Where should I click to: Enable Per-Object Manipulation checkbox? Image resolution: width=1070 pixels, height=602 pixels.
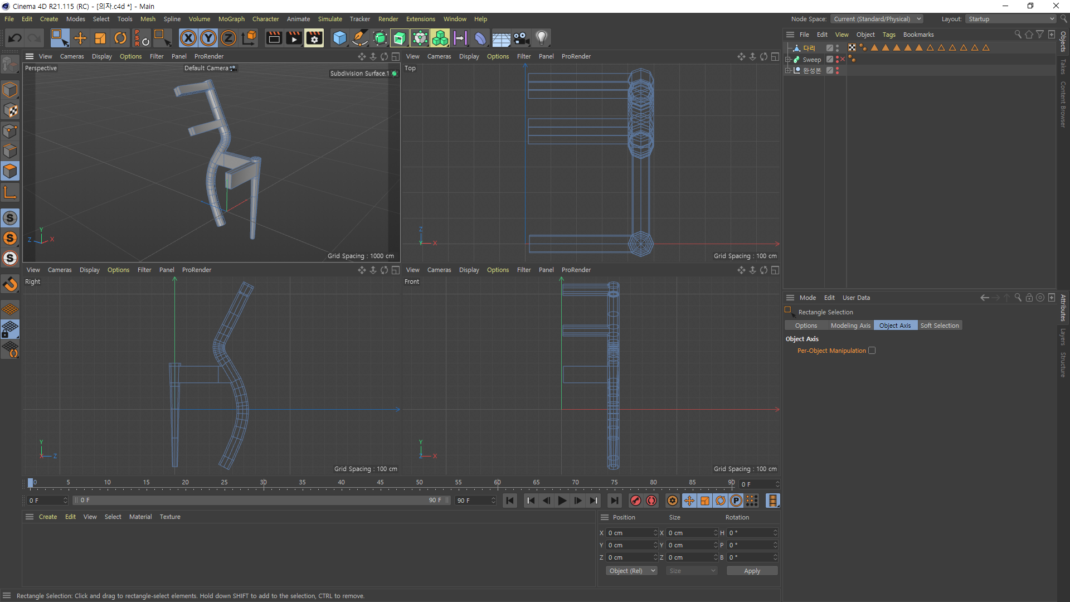872,351
